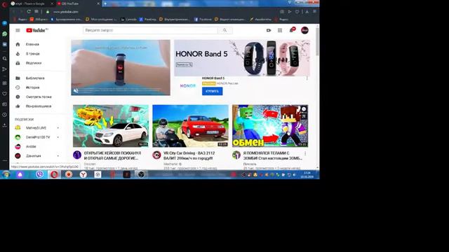Open bookmarks heart in Opera sidebar
Screen dimensions: 449x252
pyautogui.click(x=5, y=94)
